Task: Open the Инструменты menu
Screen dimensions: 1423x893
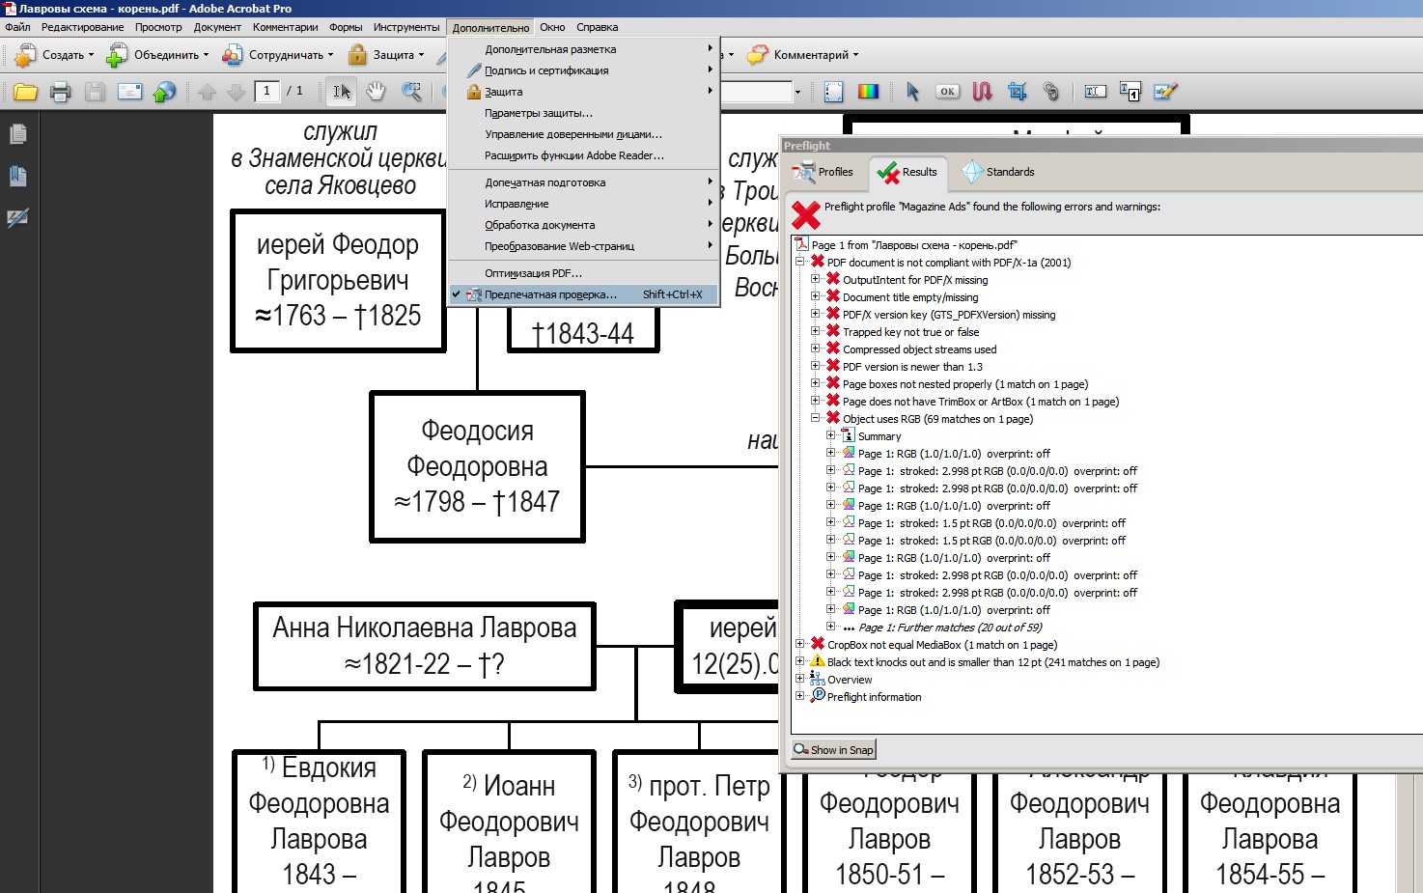Action: tap(406, 27)
